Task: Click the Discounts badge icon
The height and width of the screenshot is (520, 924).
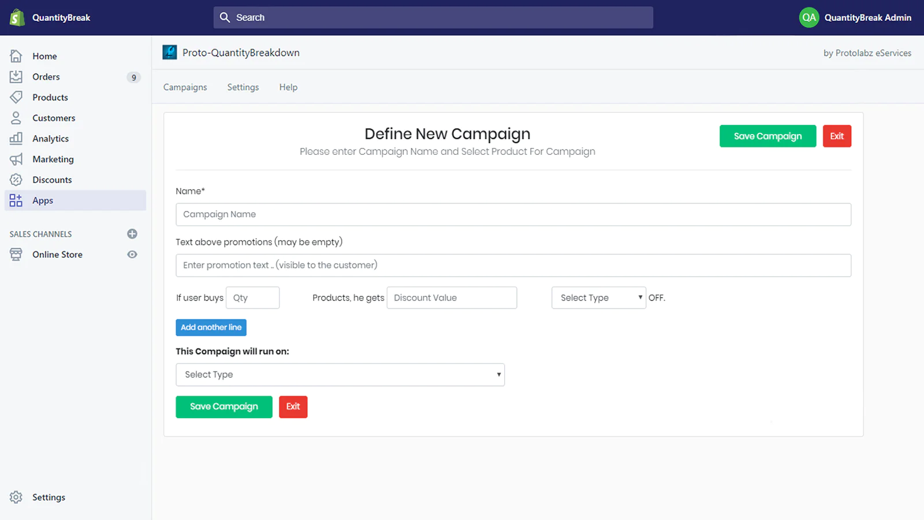Action: click(16, 180)
